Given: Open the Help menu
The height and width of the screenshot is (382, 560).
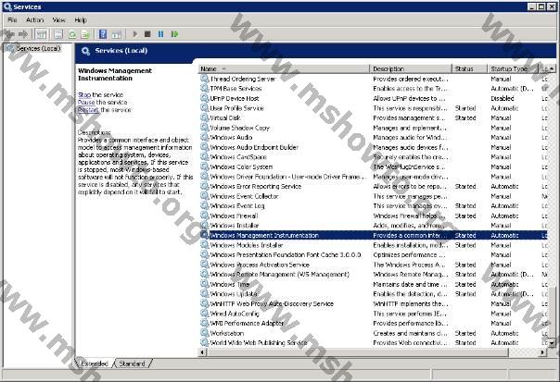Looking at the screenshot, I should point(81,20).
